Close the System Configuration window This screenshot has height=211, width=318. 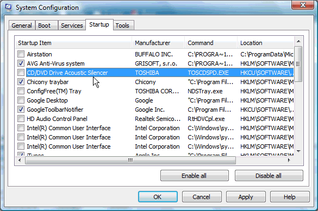(x=303, y=5)
